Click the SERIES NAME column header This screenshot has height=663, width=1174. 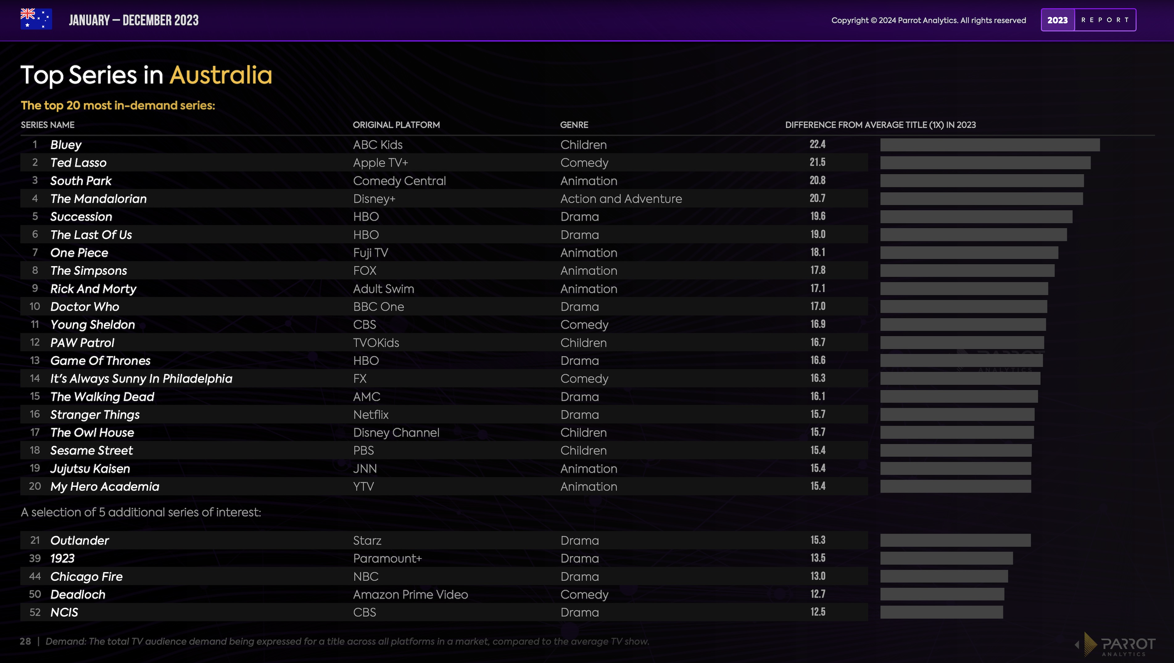point(47,125)
